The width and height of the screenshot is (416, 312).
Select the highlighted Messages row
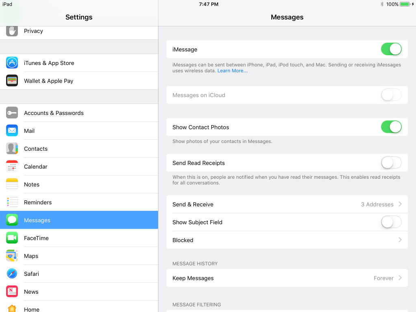pyautogui.click(x=79, y=220)
